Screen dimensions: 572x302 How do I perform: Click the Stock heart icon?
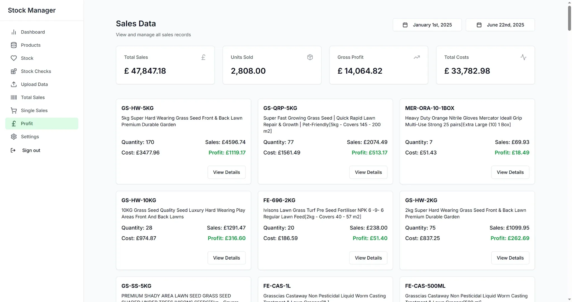(14, 58)
